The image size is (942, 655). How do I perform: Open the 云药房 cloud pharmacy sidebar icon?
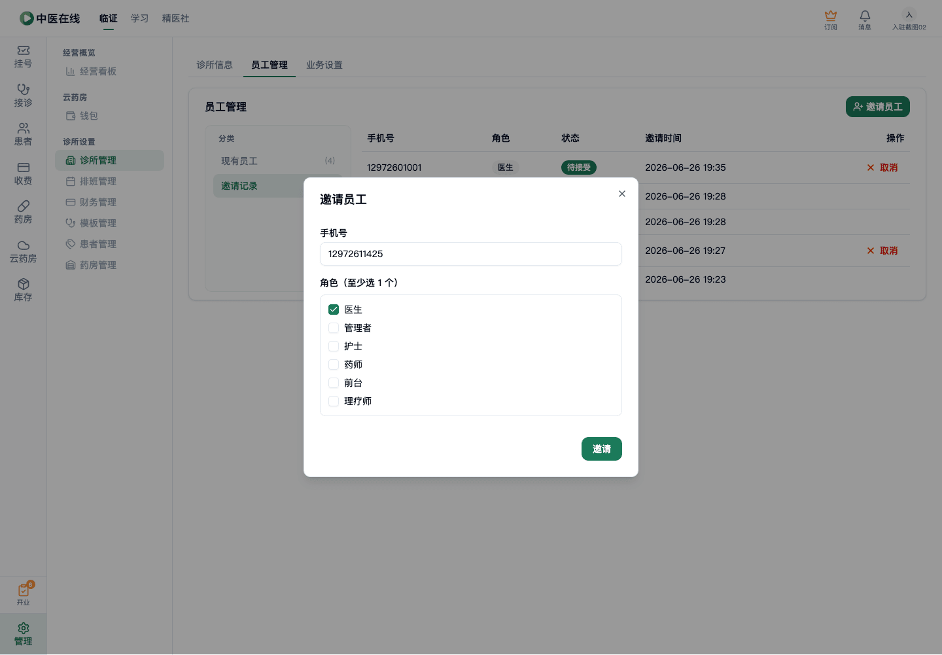click(x=23, y=251)
